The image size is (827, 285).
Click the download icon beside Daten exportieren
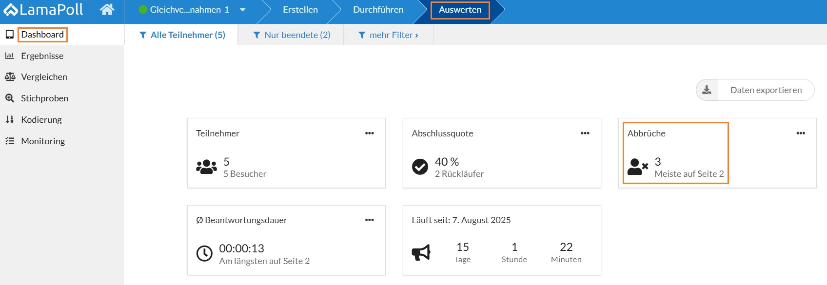point(707,90)
